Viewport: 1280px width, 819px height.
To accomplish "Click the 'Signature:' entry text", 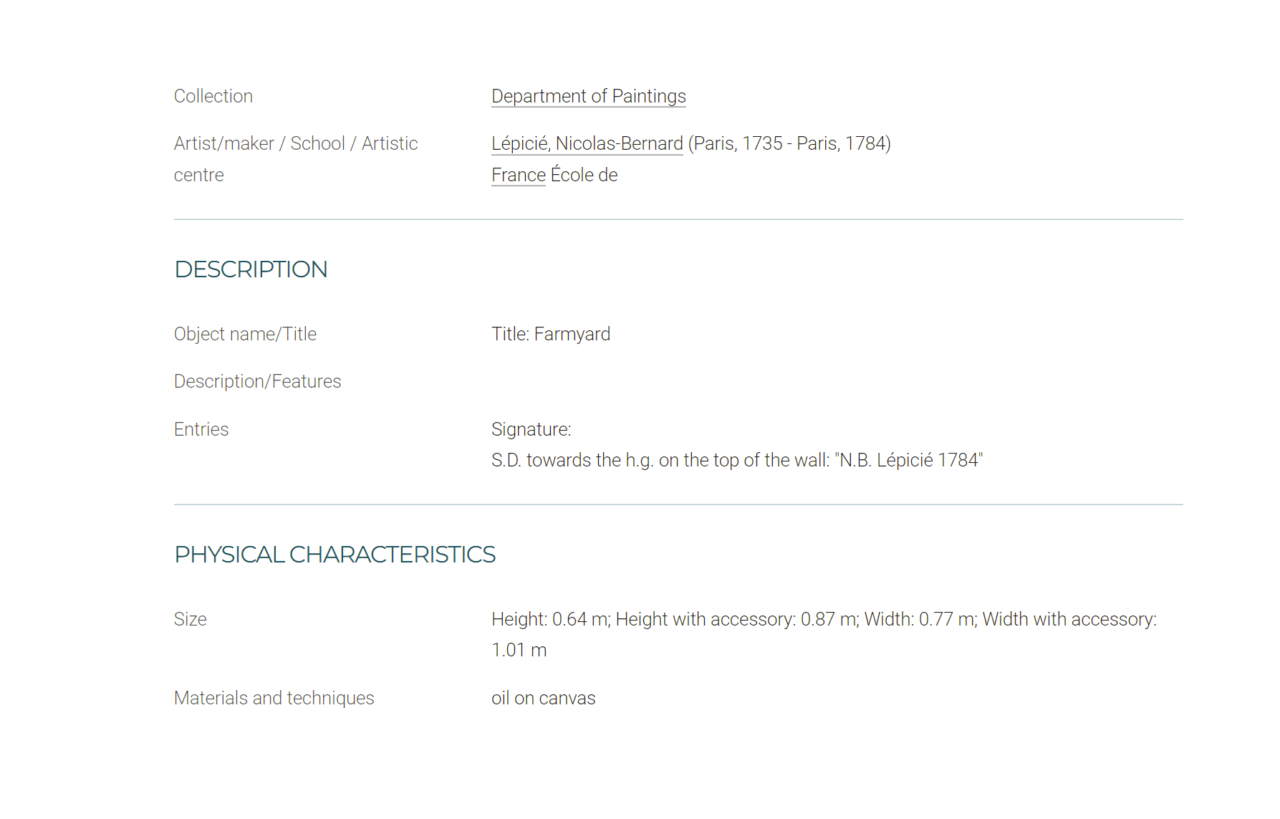I will click(x=531, y=429).
